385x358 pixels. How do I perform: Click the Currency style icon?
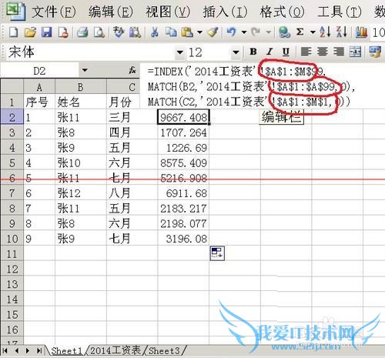coord(375,52)
